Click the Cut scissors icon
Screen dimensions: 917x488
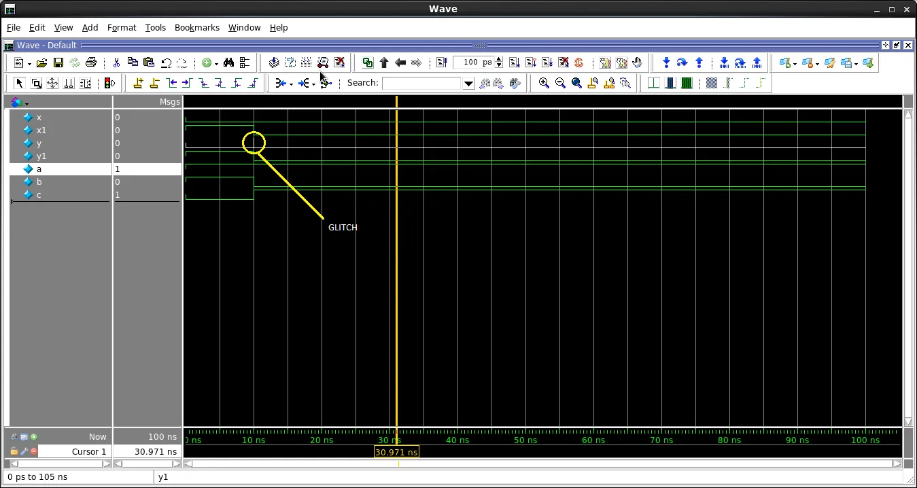[x=116, y=63]
